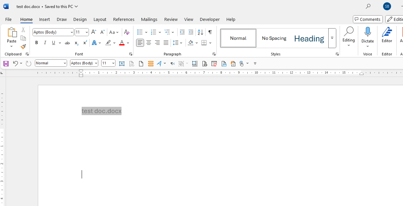This screenshot has height=206, width=403.
Task: Select Center paragraph alignment
Action: tap(149, 43)
